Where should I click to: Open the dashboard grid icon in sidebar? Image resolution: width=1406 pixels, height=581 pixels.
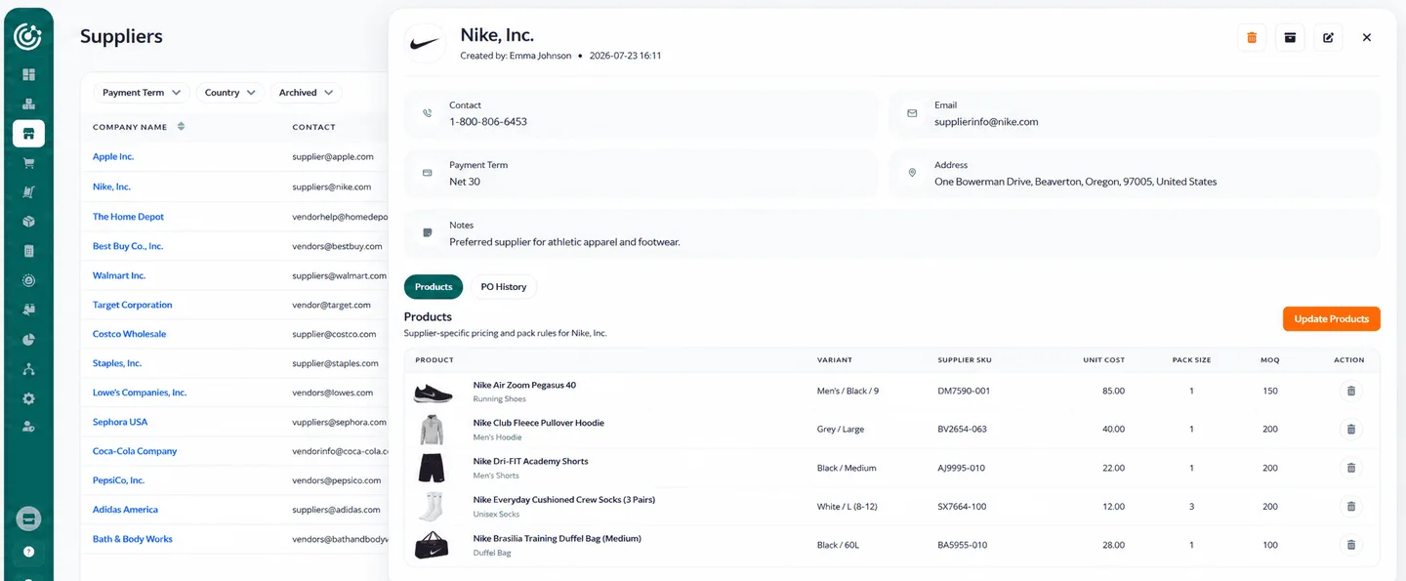pyautogui.click(x=28, y=74)
